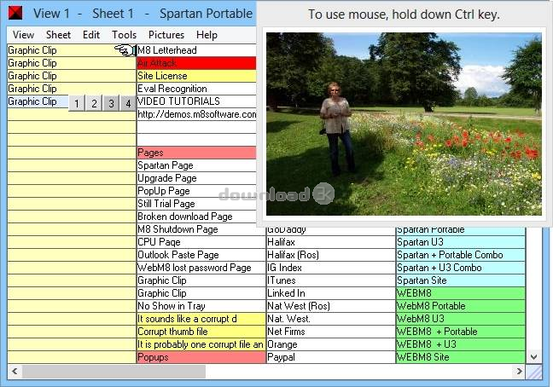Select page button 4

coord(128,103)
